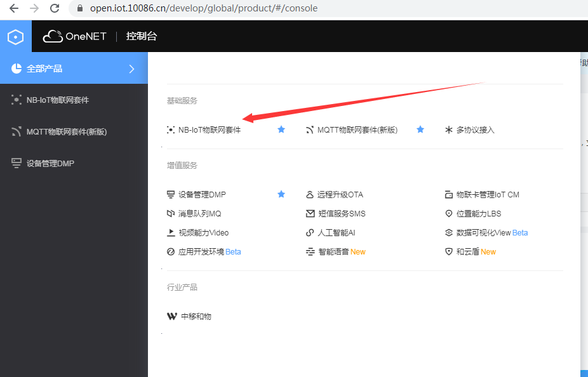The height and width of the screenshot is (377, 588).
Task: Open MQTT物联网套件(新版) under 基础服务
Action: [x=357, y=130]
